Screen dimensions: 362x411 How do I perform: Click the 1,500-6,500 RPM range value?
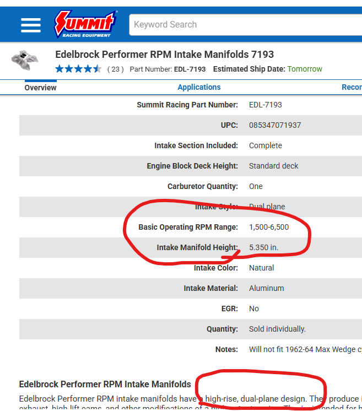pos(269,227)
